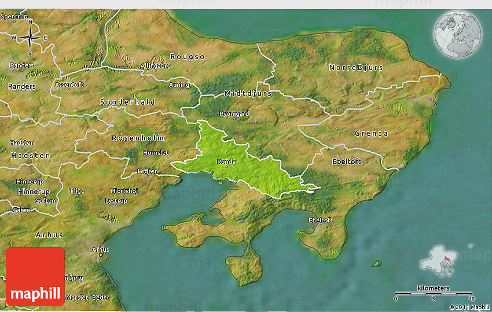Viewport: 492px width, 312px height.
Task: Select the Hornslet town marker label
Action: [156, 153]
